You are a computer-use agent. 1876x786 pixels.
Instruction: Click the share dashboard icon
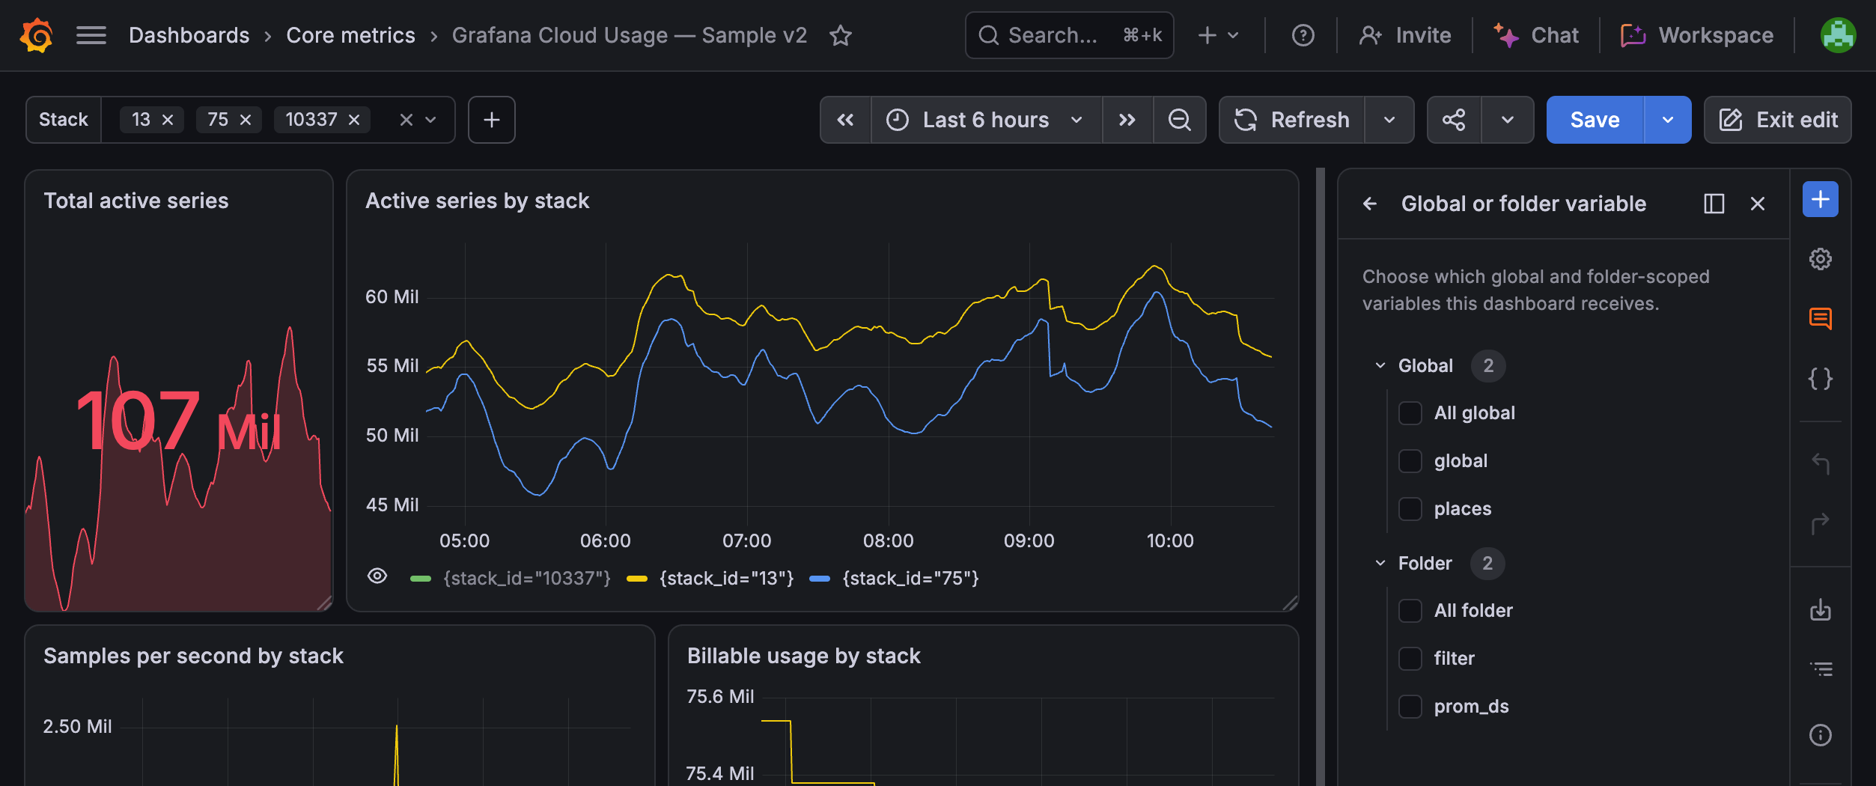[x=1454, y=120]
